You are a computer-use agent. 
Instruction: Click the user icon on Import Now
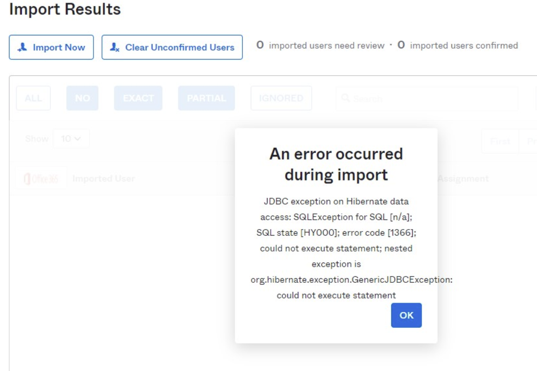click(22, 47)
